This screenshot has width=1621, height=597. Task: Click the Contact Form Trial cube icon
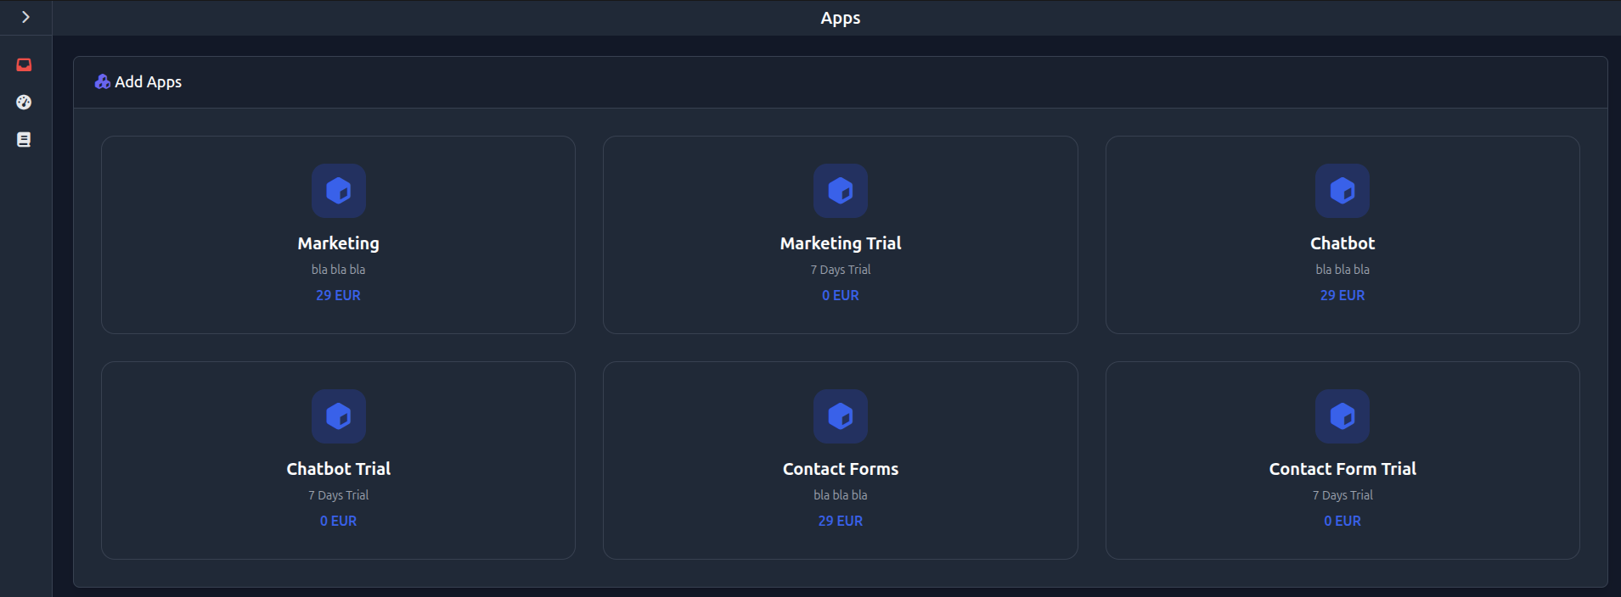[1342, 416]
